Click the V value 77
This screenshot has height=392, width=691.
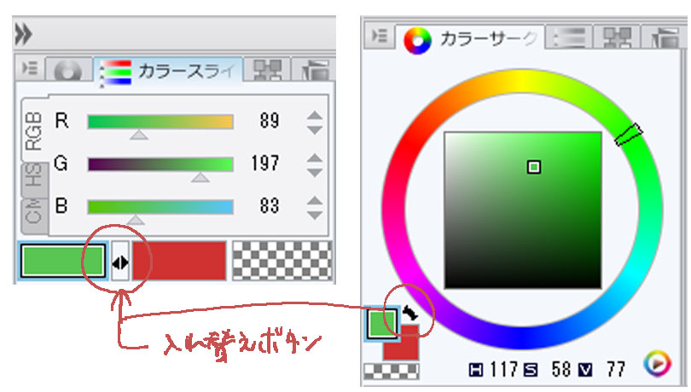click(x=616, y=369)
